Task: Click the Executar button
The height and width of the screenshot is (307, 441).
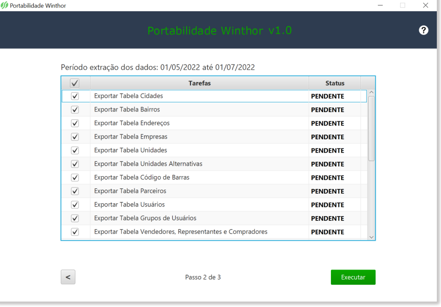Action: (353, 277)
